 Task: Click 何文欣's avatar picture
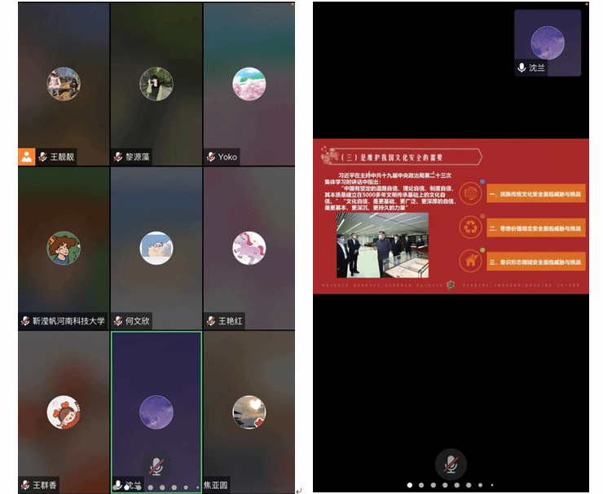(x=156, y=249)
